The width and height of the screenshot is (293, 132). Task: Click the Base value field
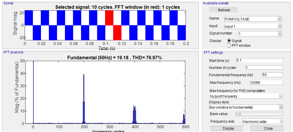click(x=259, y=114)
